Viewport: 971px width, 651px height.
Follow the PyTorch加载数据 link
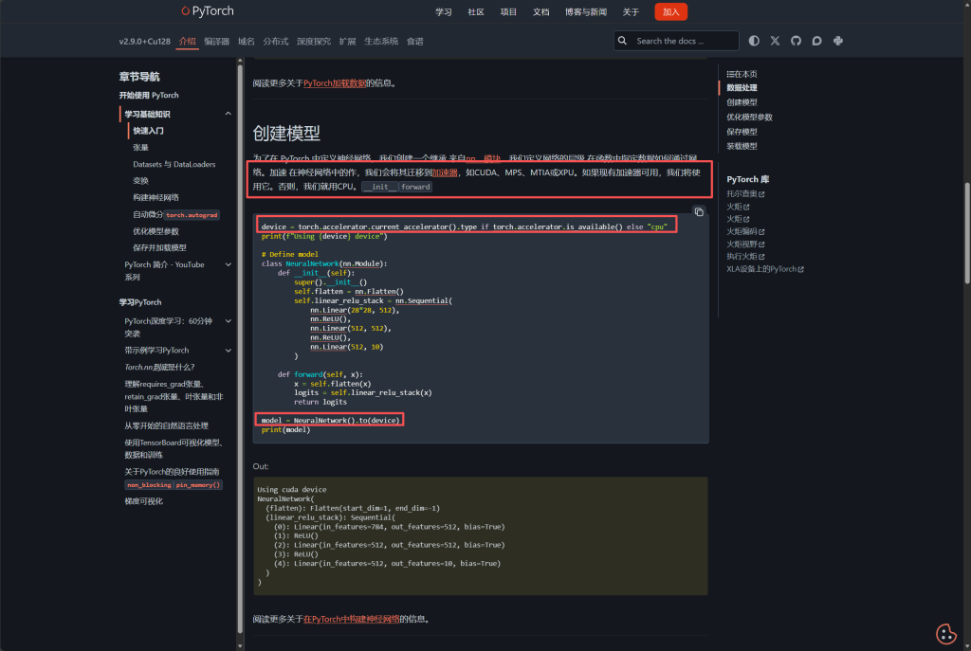pyautogui.click(x=335, y=82)
